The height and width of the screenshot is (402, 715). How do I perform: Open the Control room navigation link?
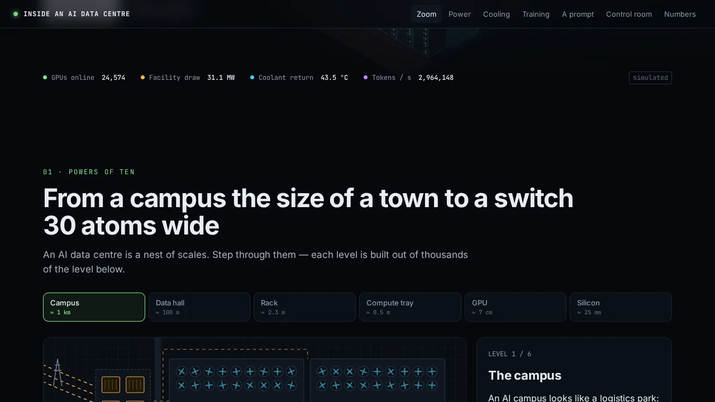(629, 14)
